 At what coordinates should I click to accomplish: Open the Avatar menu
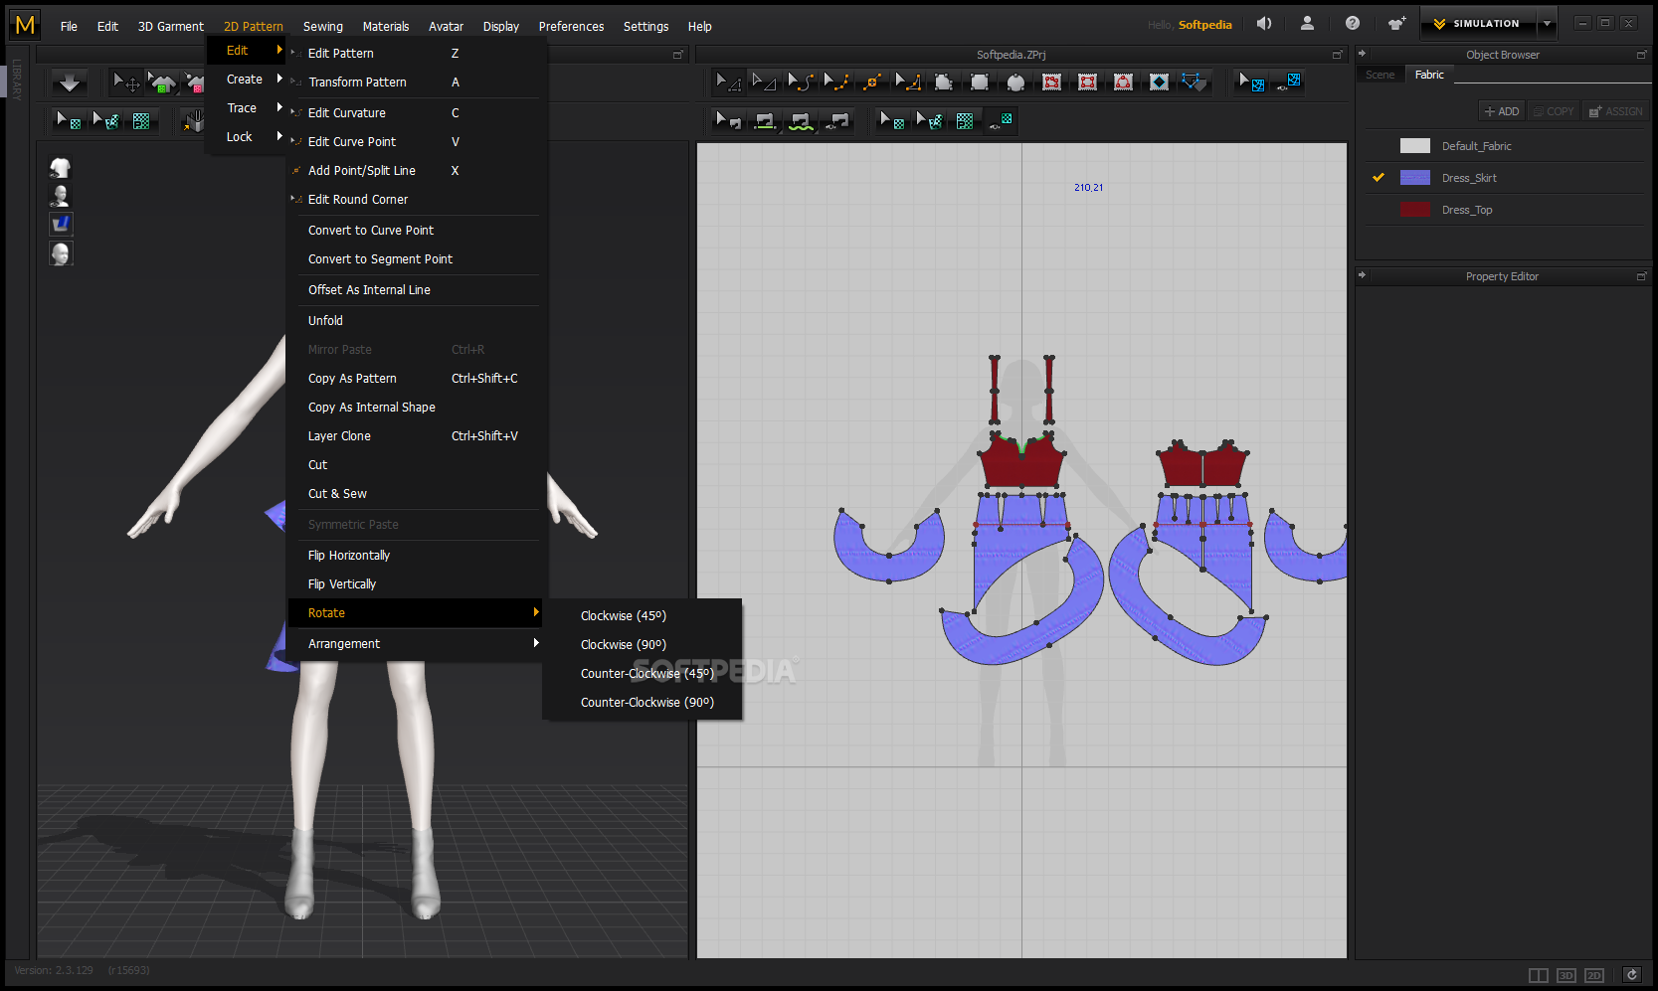(x=446, y=27)
